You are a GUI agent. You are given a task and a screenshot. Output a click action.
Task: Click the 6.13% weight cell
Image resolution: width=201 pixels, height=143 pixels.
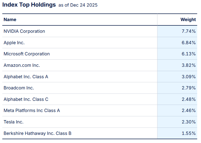[x=189, y=54]
